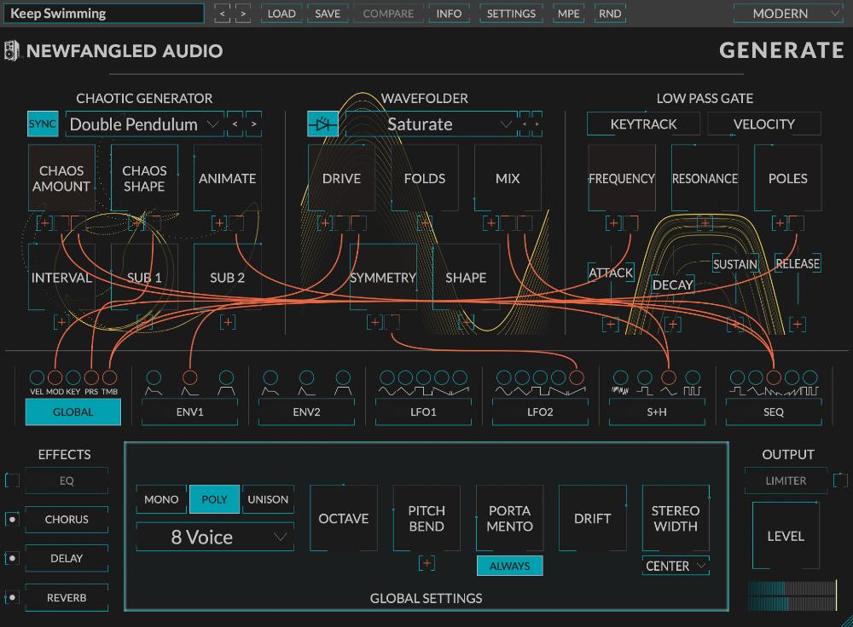The height and width of the screenshot is (627, 853).
Task: Open the Double Pendulum generator dropdown
Action: point(143,124)
